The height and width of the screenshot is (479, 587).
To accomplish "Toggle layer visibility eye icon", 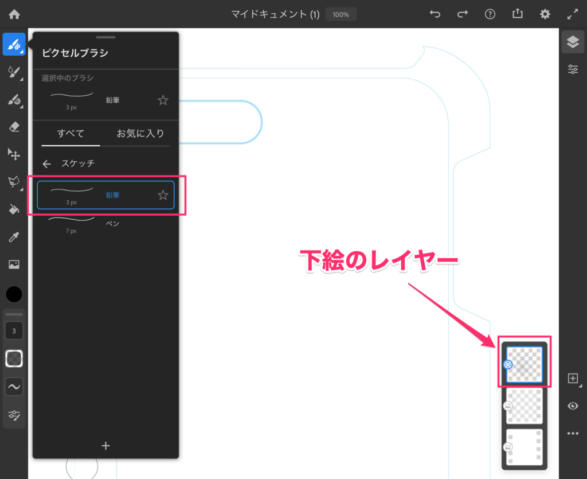I will 573,406.
